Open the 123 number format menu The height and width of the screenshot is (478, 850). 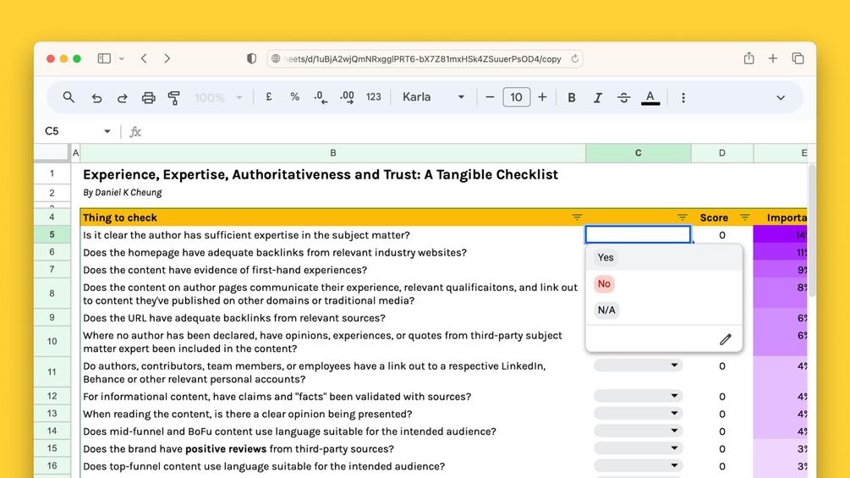374,97
